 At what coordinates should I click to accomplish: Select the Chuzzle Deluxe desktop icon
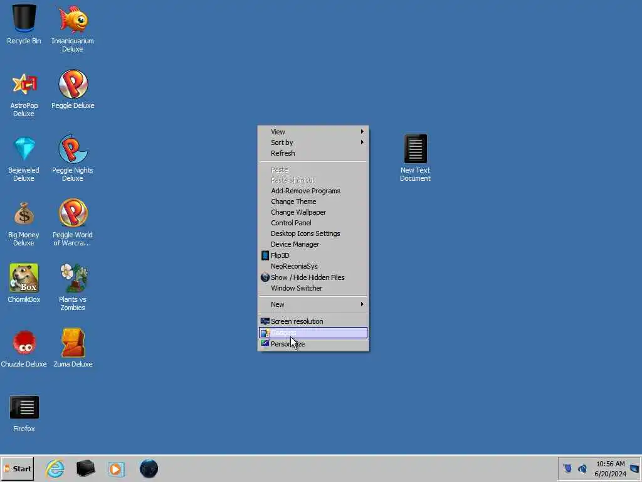pos(24,348)
